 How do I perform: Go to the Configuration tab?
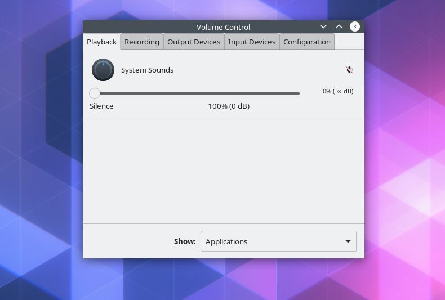click(x=307, y=42)
